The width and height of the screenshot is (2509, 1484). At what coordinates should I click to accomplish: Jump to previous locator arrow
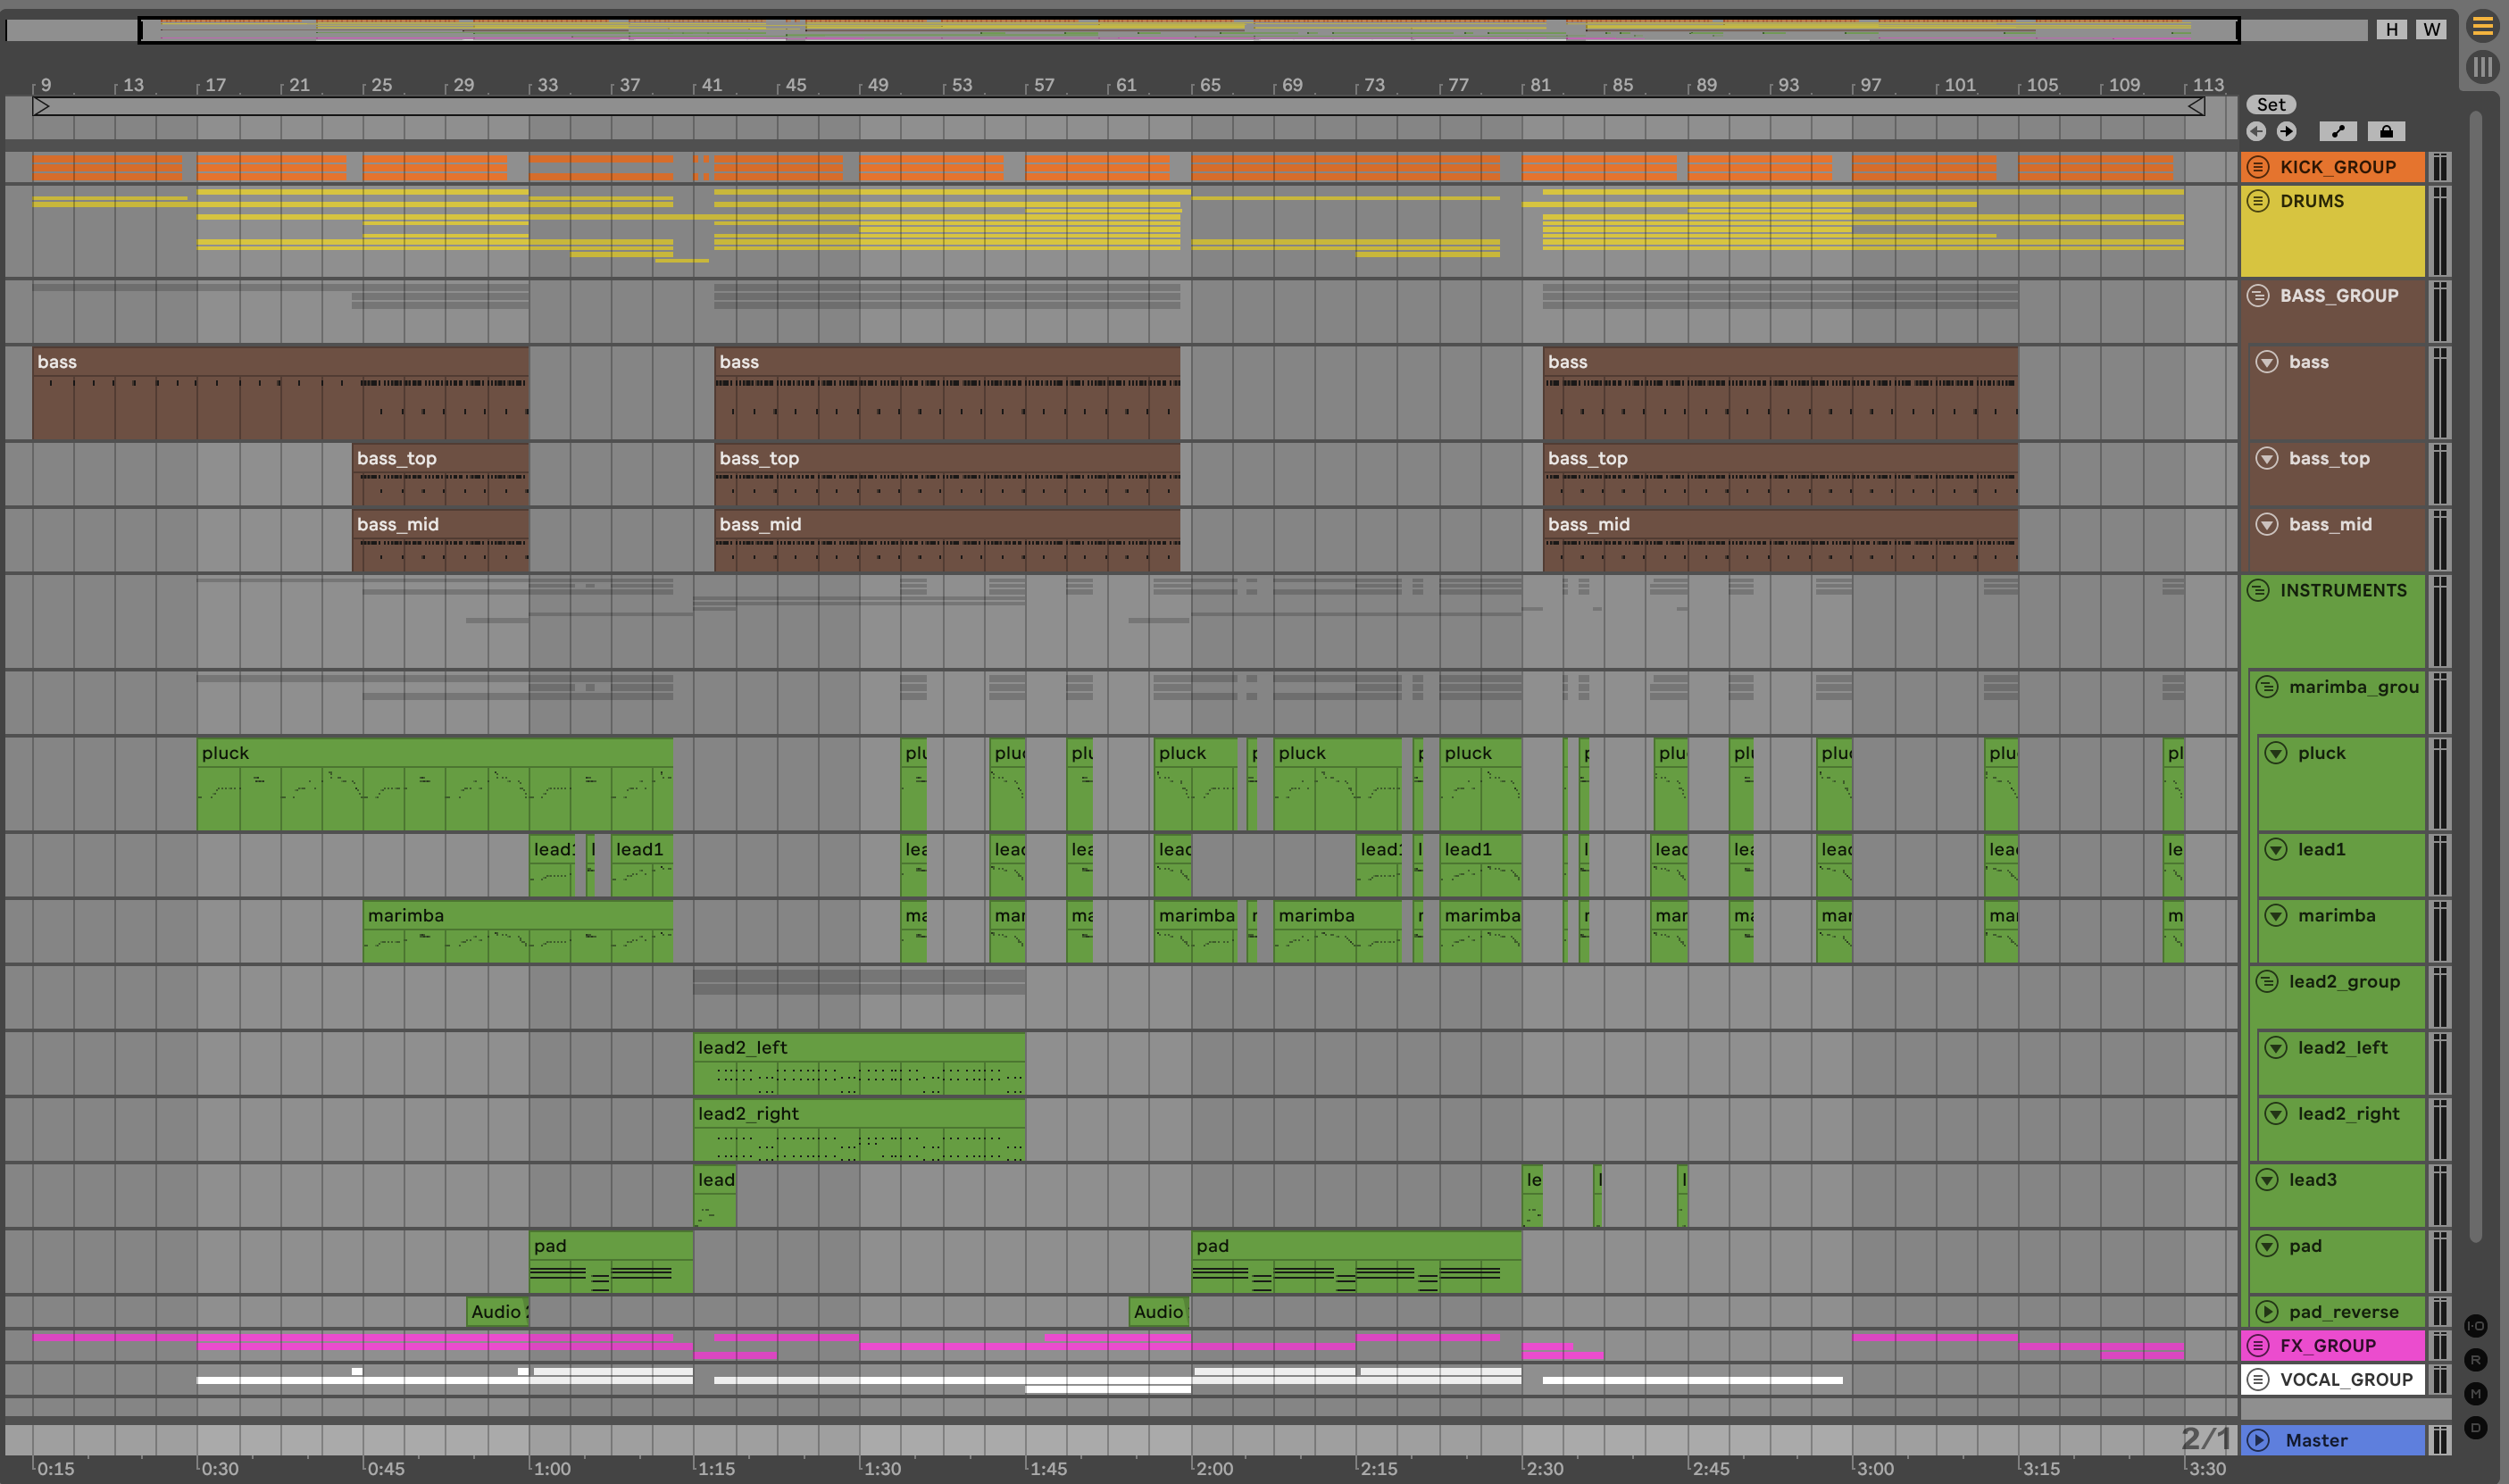coord(2256,131)
